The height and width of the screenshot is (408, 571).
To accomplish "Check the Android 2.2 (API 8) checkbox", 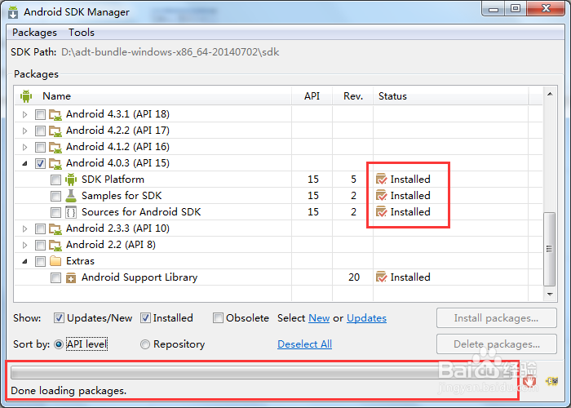I will [x=40, y=245].
